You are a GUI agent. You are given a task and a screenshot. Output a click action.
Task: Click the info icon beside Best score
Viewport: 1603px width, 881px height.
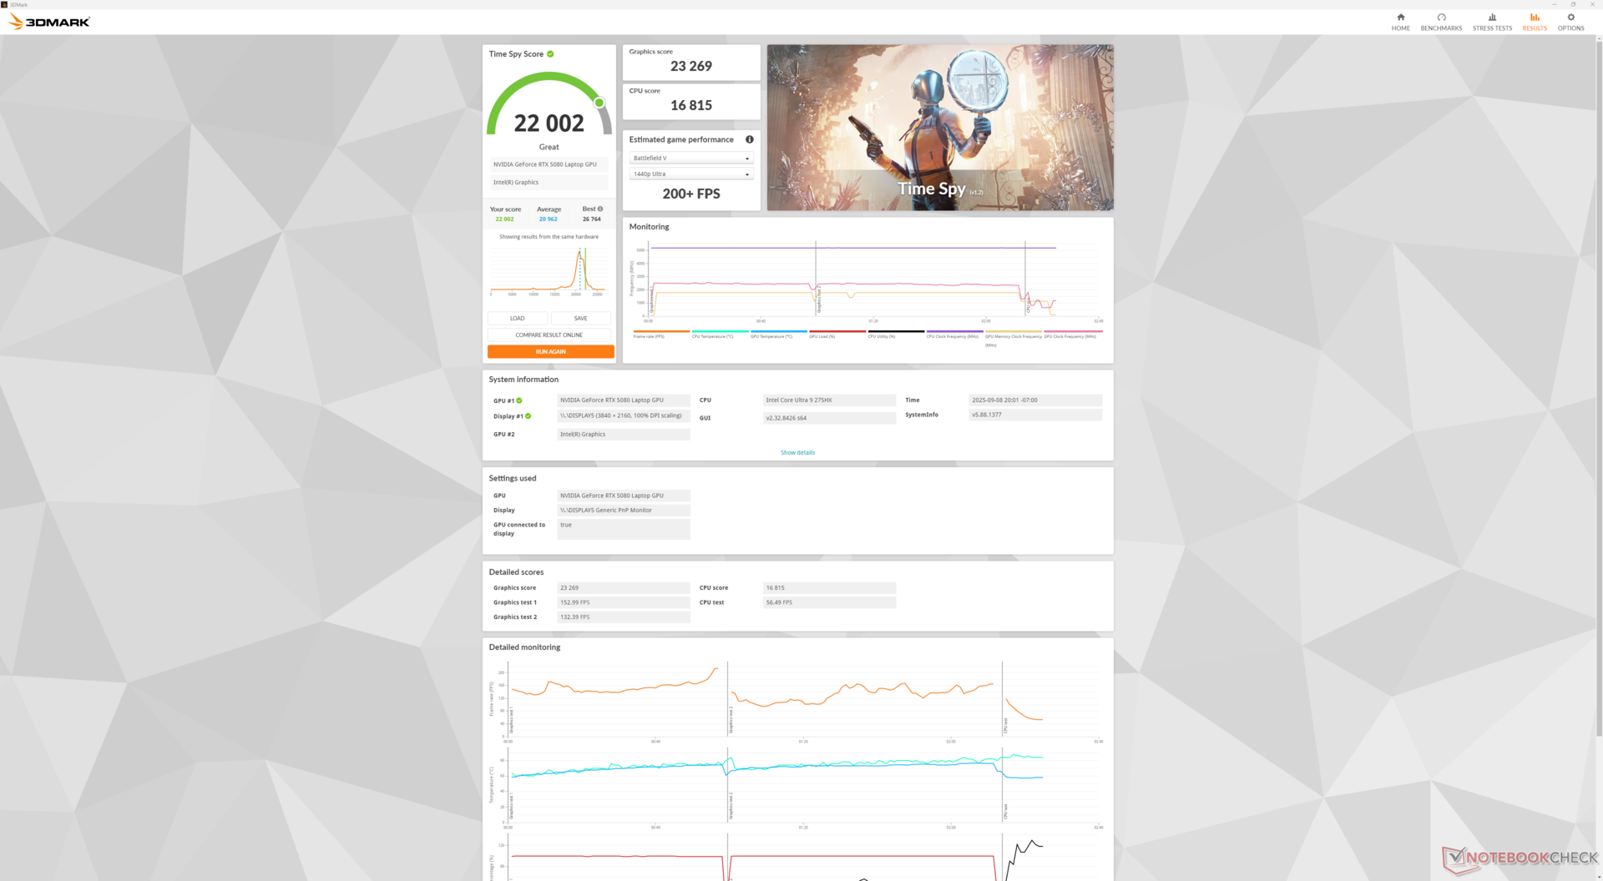coord(600,209)
